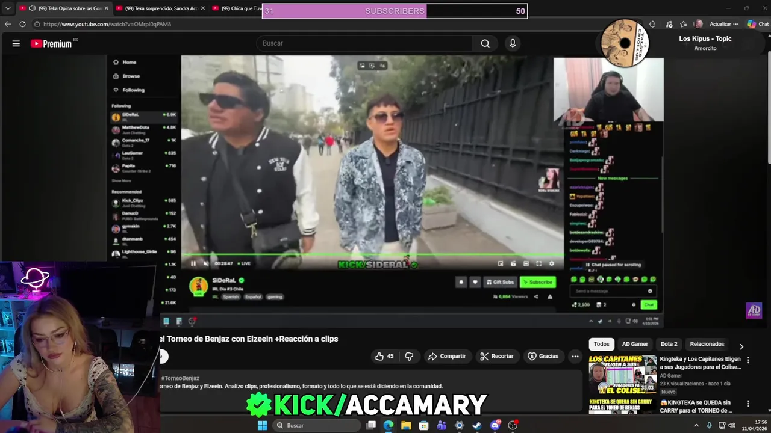View site info lock icon
This screenshot has width=771, height=433.
tap(37, 24)
